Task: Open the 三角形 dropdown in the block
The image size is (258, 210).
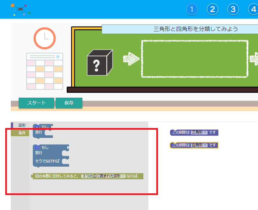Action: click(x=199, y=133)
